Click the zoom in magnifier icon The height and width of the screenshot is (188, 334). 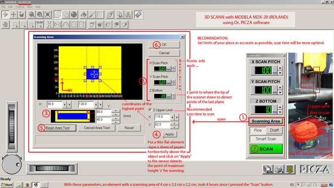(31, 15)
